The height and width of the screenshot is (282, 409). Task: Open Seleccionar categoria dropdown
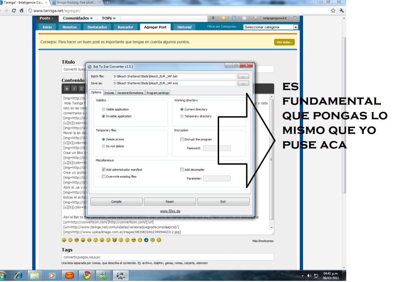[271, 27]
